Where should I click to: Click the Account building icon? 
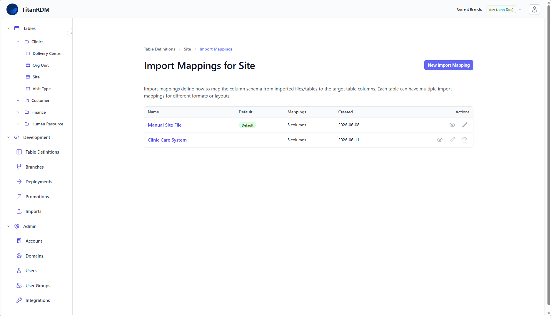click(x=19, y=241)
